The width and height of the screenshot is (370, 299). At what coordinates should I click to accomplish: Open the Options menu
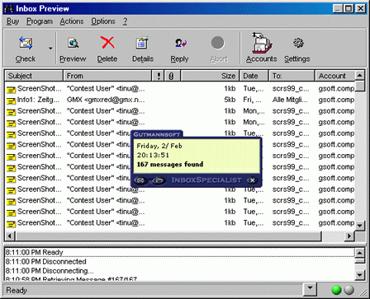tap(103, 21)
